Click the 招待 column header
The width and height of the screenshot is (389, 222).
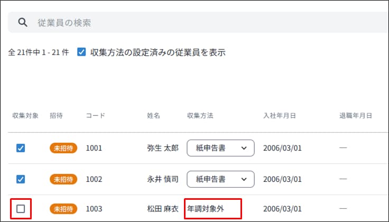coord(56,115)
